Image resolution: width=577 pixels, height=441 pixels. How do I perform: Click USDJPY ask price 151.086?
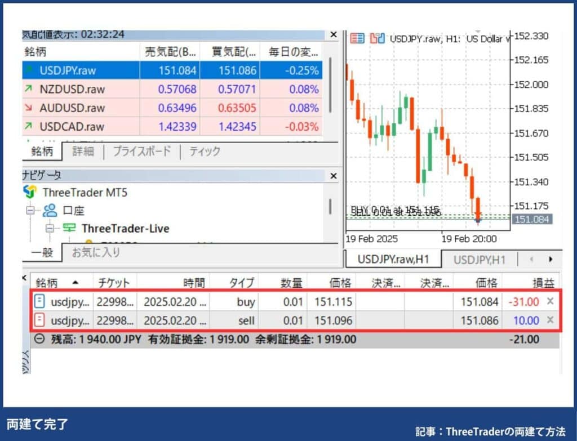pyautogui.click(x=237, y=70)
